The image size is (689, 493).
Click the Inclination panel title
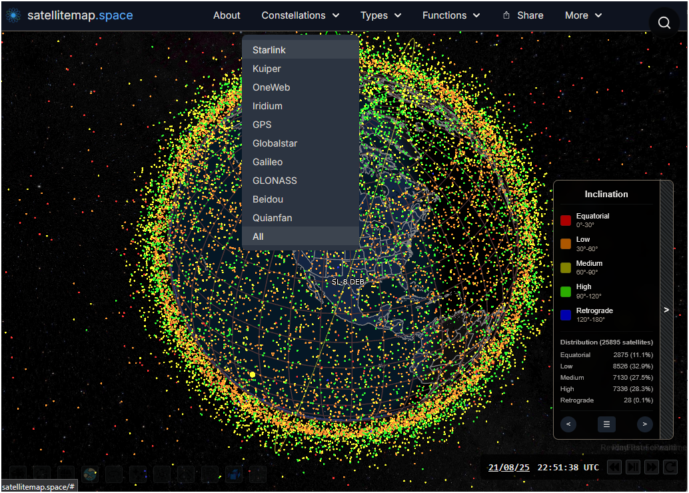click(x=606, y=195)
